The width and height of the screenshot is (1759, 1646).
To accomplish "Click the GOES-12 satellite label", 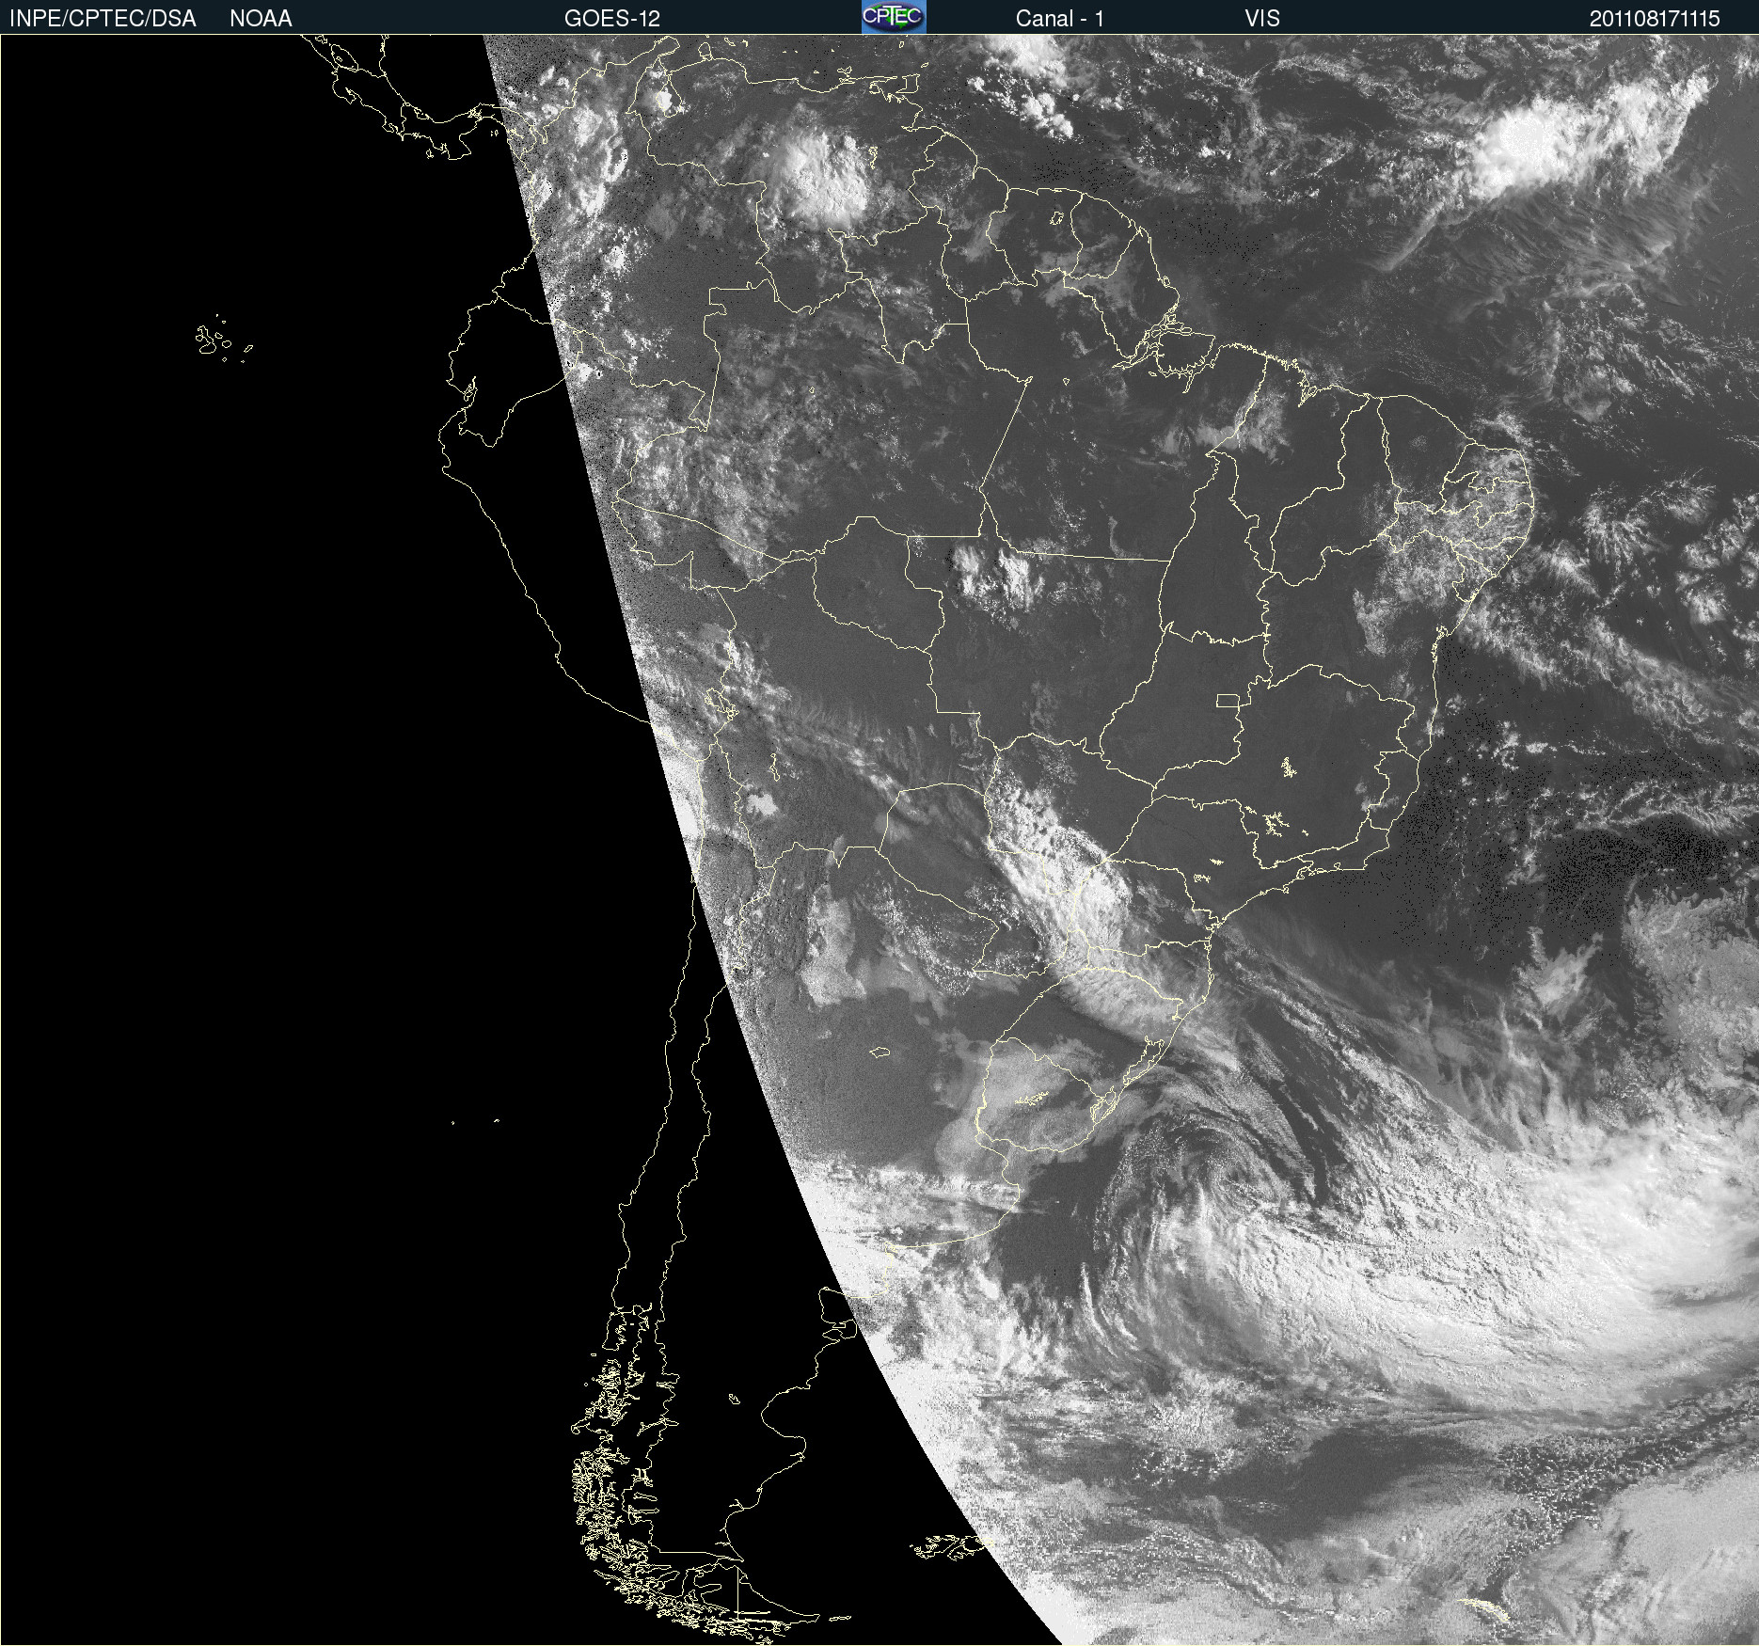I will coord(612,18).
